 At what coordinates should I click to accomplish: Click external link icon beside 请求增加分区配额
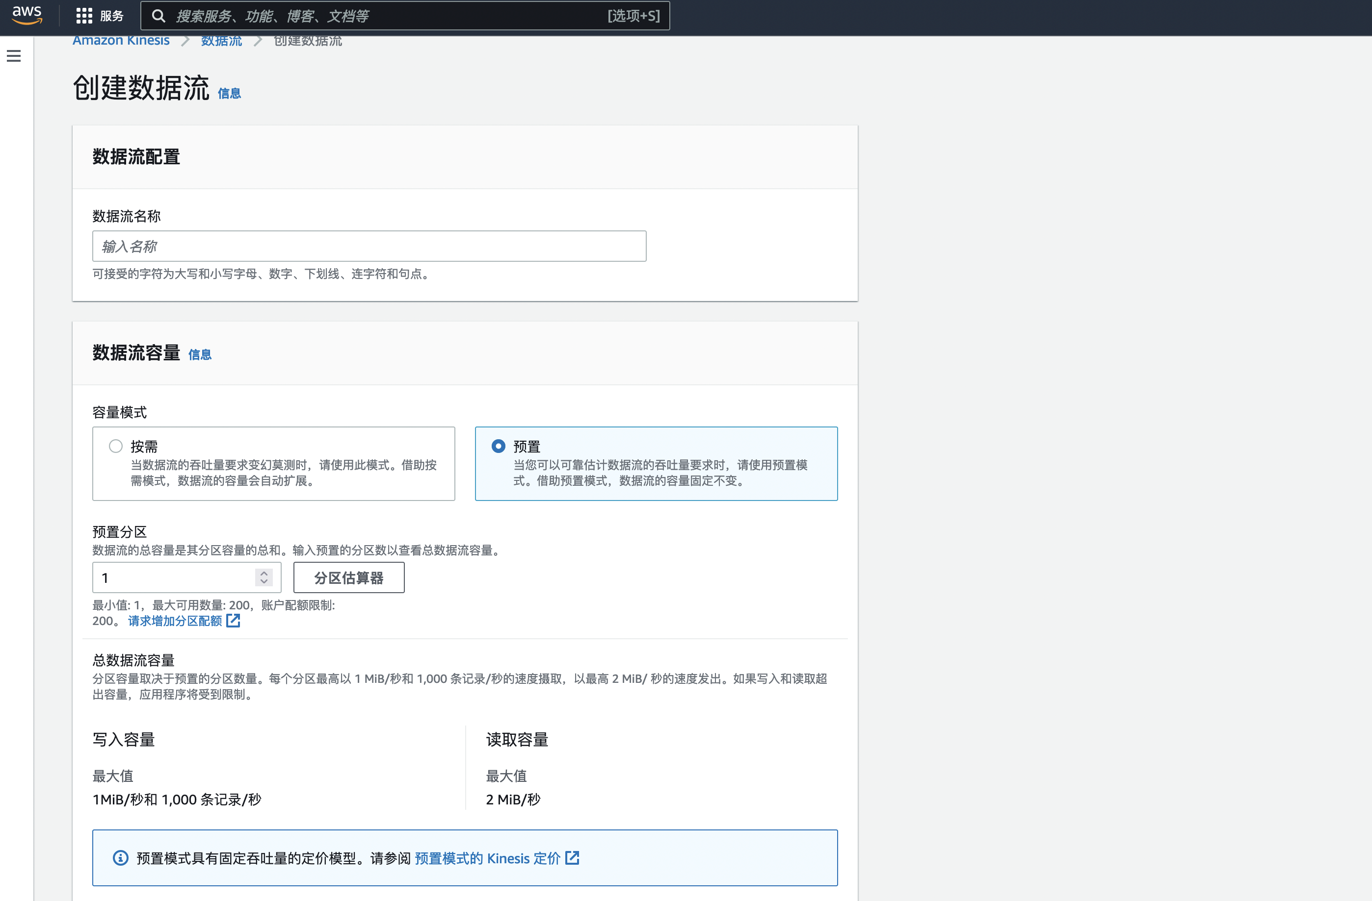234,621
